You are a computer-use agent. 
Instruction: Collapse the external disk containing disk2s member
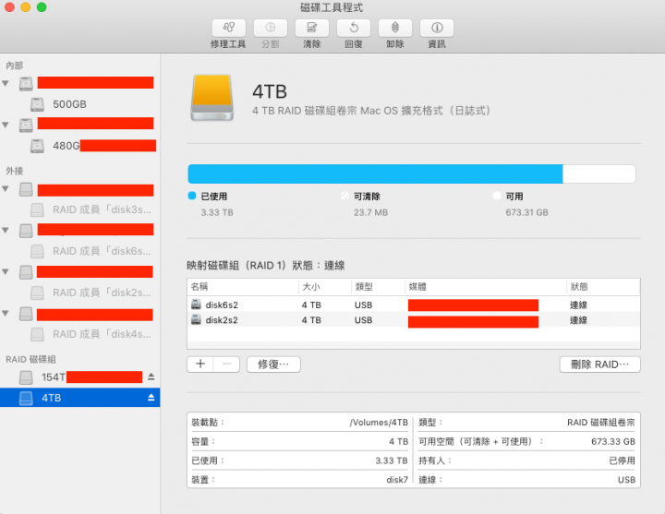6,271
